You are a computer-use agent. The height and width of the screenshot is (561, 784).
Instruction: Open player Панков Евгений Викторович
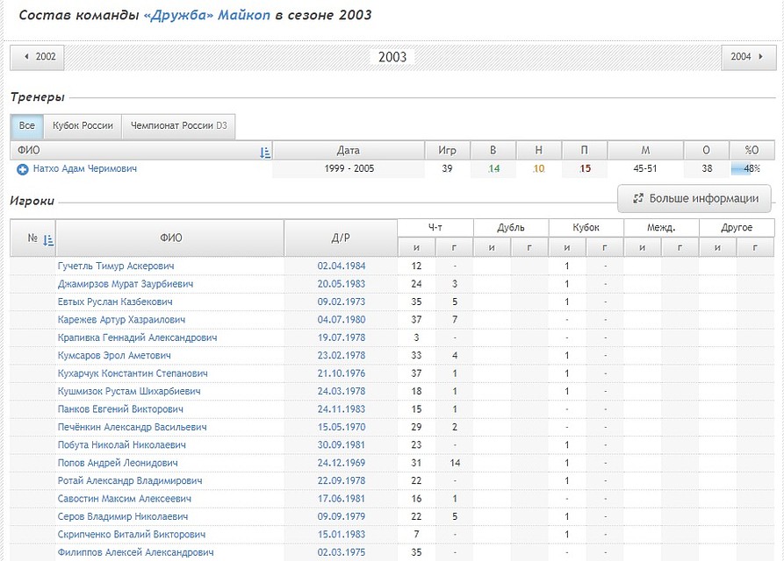coord(120,409)
